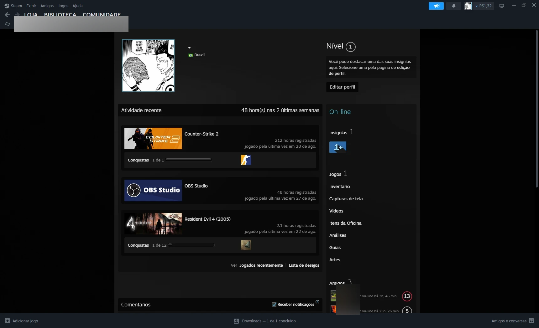Click the Atividade recente heading

[x=141, y=110]
